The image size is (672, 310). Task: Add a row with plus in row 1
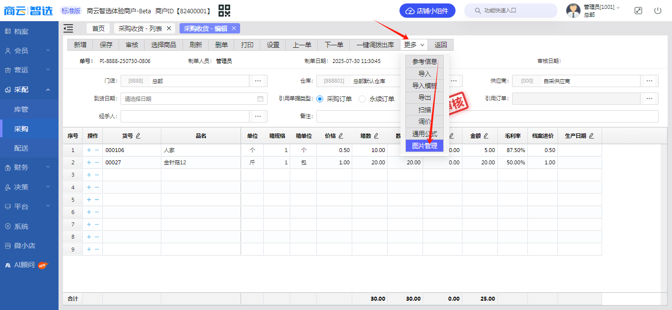89,150
